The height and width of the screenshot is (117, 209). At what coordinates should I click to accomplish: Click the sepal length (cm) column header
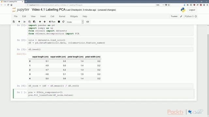coord(40,57)
